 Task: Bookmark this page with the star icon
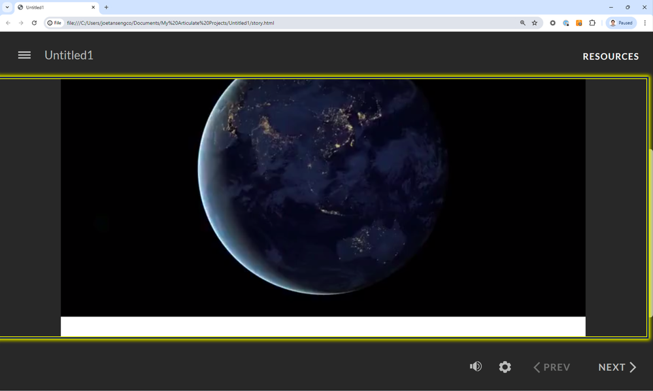point(534,23)
